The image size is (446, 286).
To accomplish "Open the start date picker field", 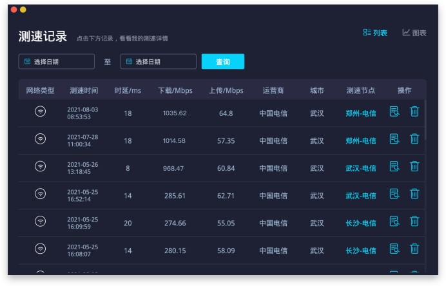I will point(57,62).
